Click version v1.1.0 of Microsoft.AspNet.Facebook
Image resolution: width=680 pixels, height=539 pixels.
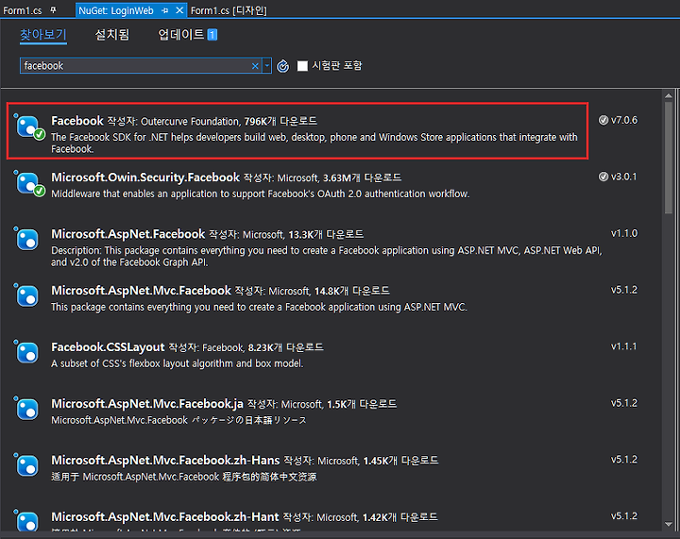[x=624, y=233]
